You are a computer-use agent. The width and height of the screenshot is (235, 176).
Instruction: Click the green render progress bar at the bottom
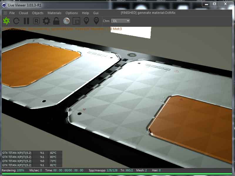117,174
